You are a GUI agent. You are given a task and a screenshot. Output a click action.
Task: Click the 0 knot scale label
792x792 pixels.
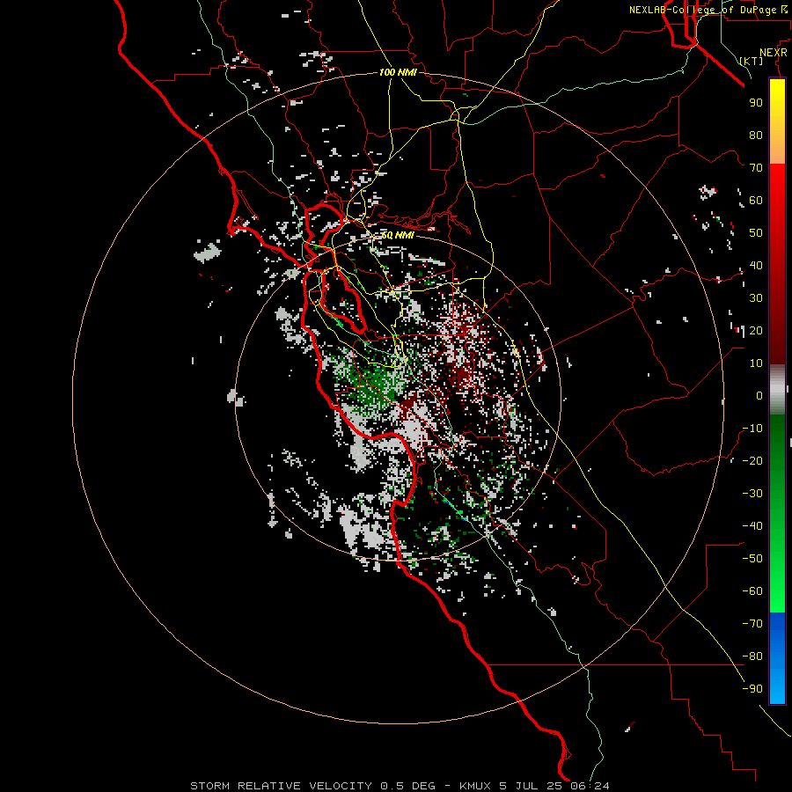point(759,395)
